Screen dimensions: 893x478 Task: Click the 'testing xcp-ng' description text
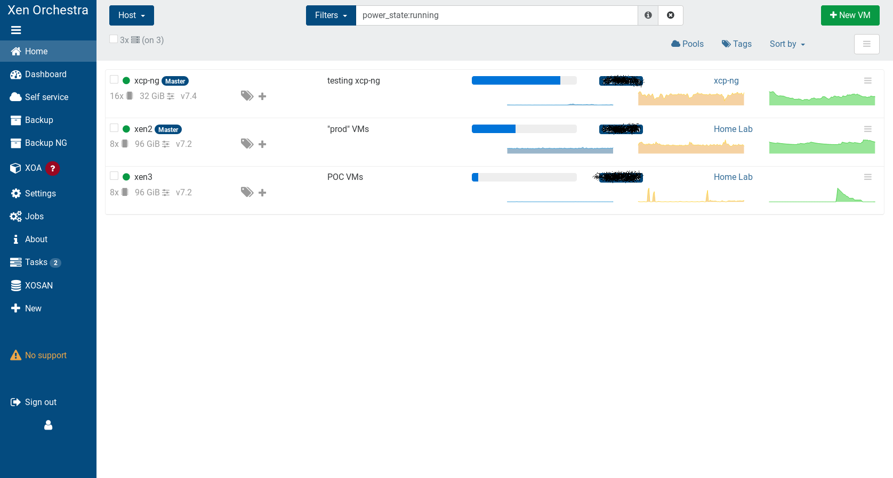[353, 81]
